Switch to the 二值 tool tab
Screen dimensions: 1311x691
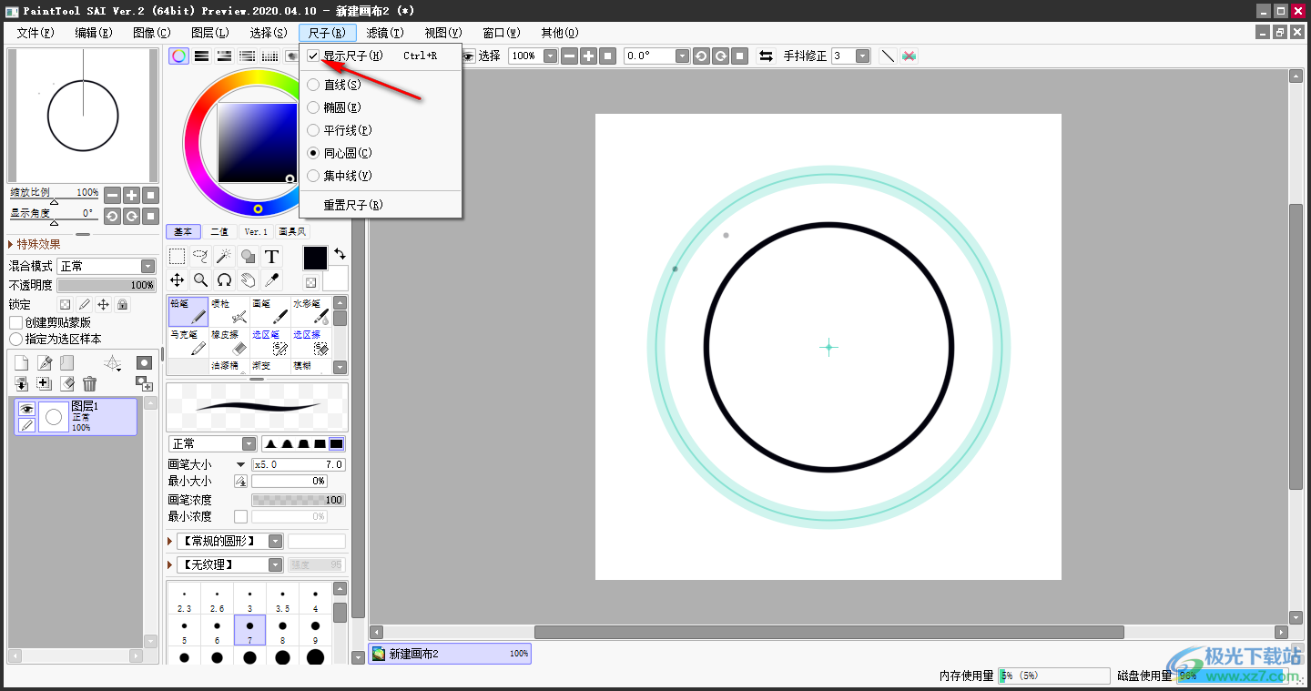[x=219, y=231]
